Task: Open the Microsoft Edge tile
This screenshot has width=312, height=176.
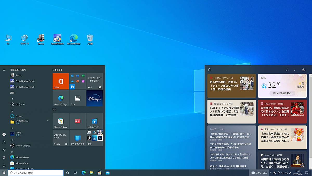Action: point(61,98)
